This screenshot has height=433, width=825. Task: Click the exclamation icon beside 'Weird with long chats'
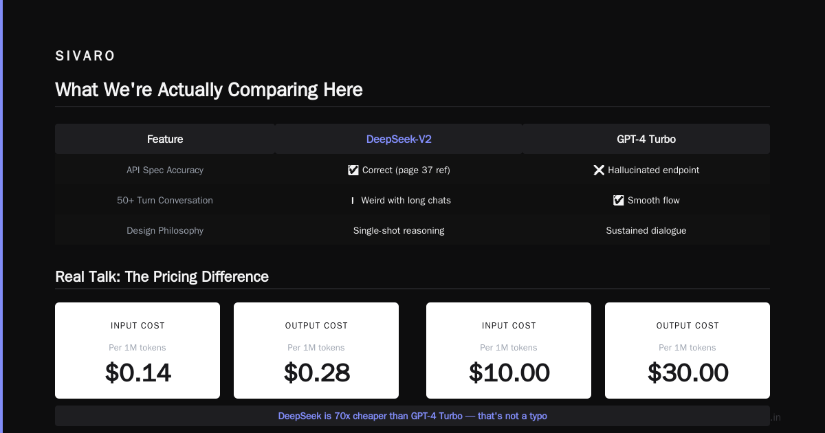[x=353, y=200]
